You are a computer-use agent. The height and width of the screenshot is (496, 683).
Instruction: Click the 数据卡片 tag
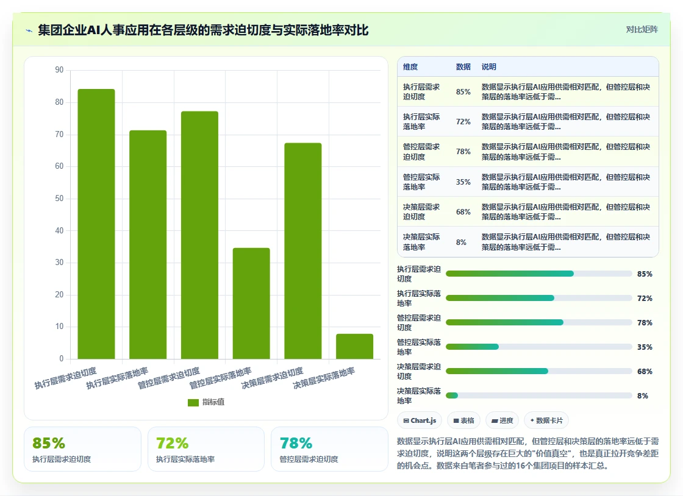click(x=546, y=420)
